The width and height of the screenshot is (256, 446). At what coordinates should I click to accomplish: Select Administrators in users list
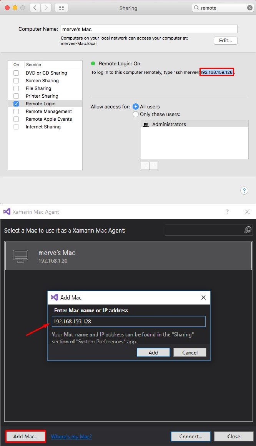coord(194,124)
